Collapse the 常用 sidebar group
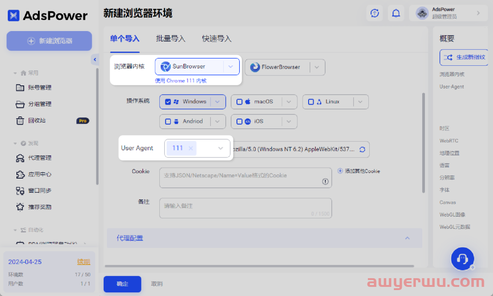Viewport: 493px width, 296px height. pos(15,73)
